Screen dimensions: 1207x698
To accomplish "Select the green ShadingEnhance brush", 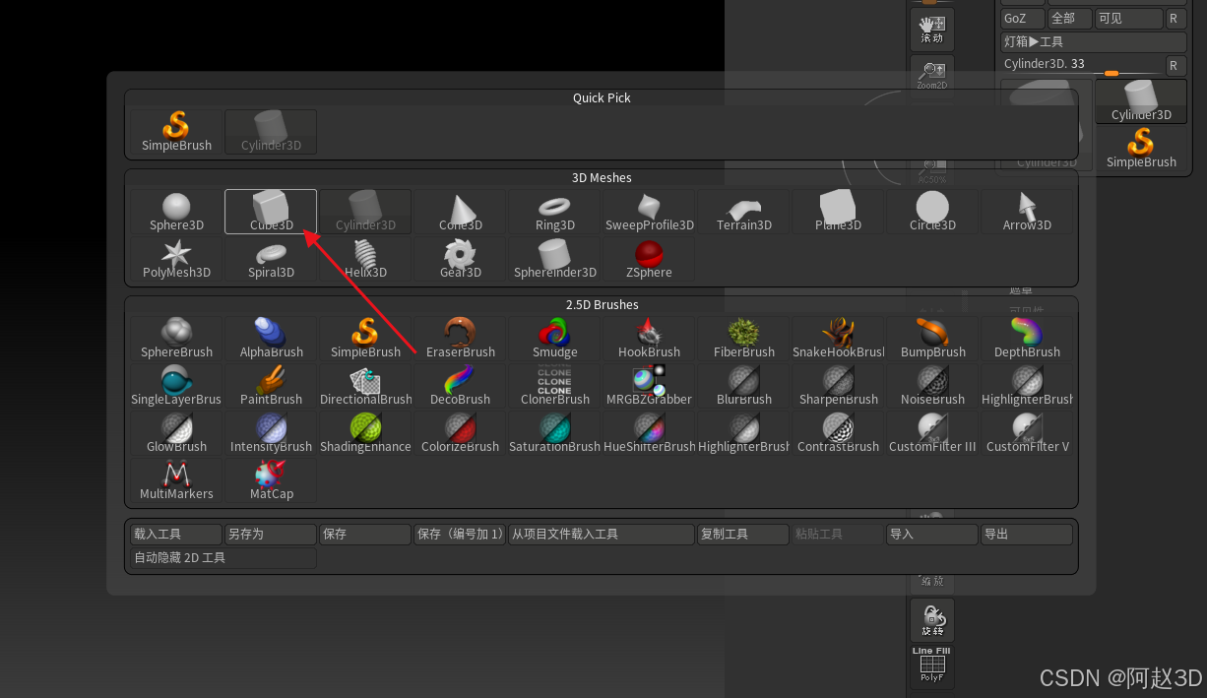I will point(365,433).
